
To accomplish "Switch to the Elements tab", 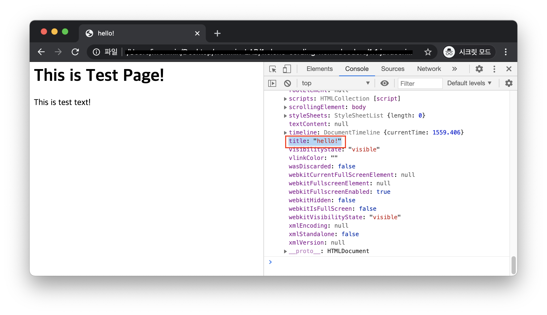I will pos(320,69).
